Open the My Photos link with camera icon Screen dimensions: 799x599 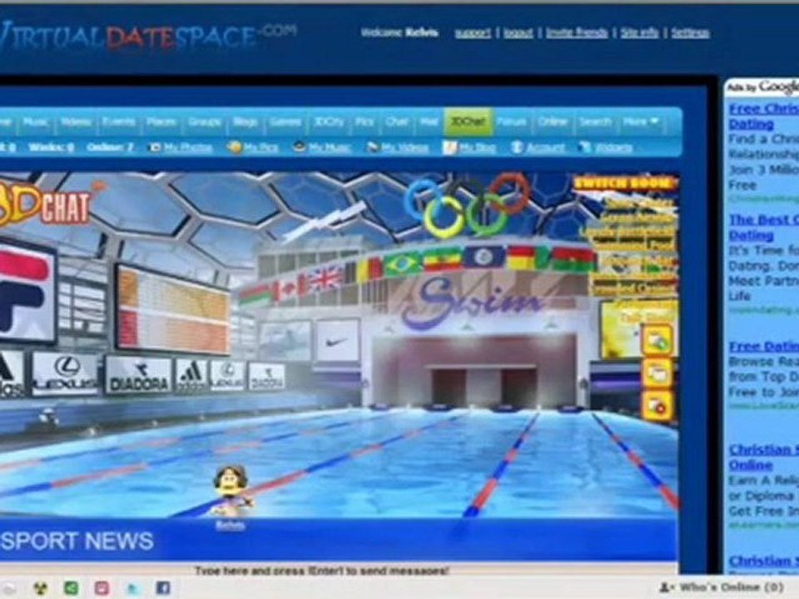pos(181,148)
